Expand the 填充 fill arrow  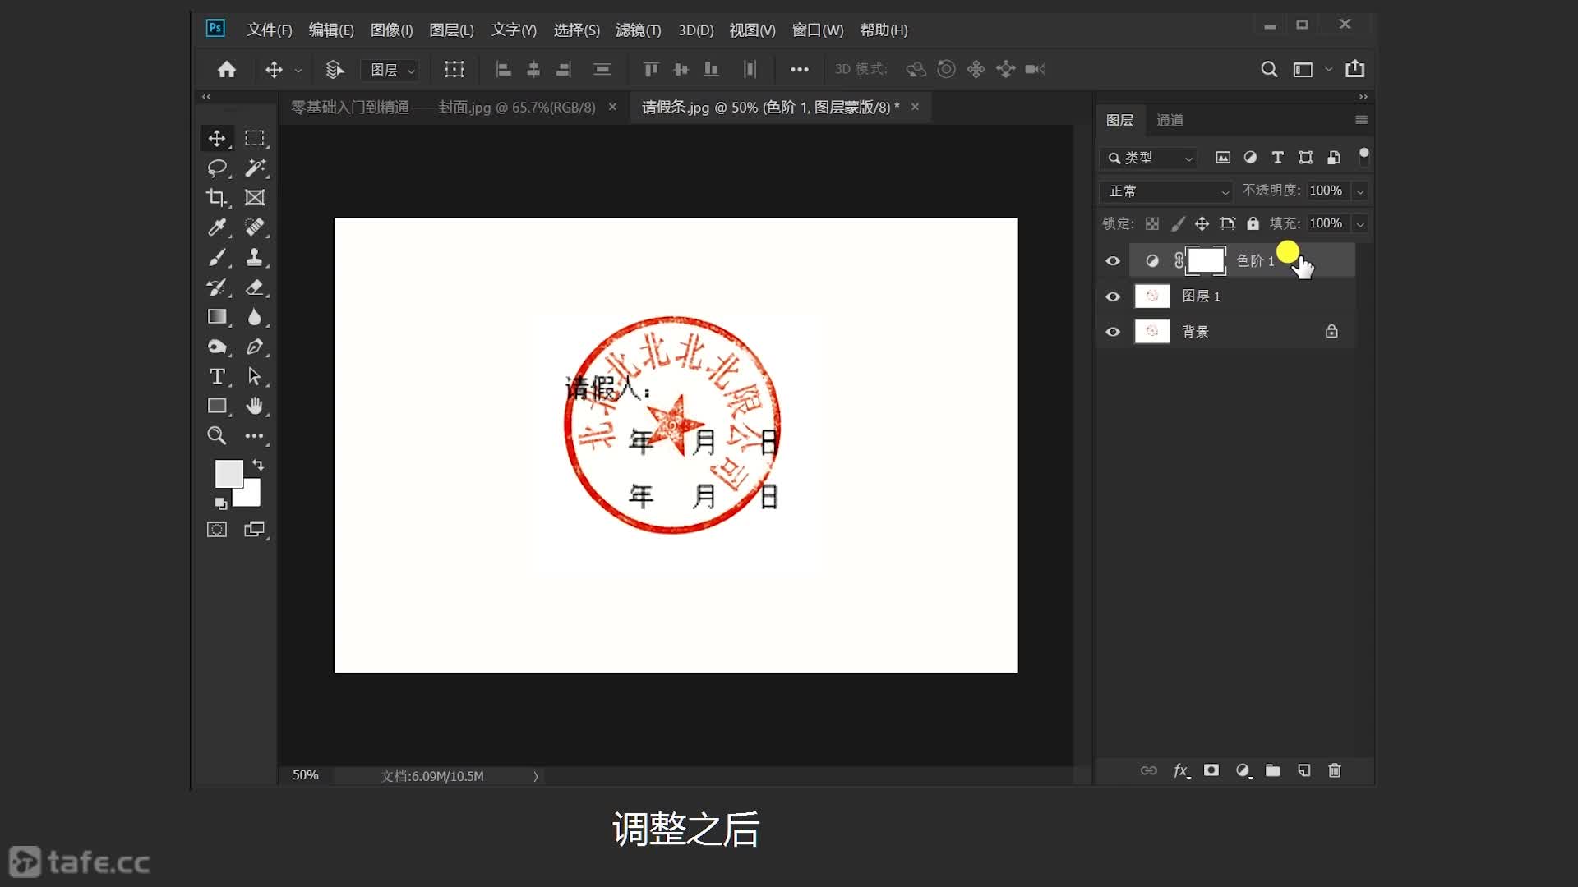pos(1360,224)
